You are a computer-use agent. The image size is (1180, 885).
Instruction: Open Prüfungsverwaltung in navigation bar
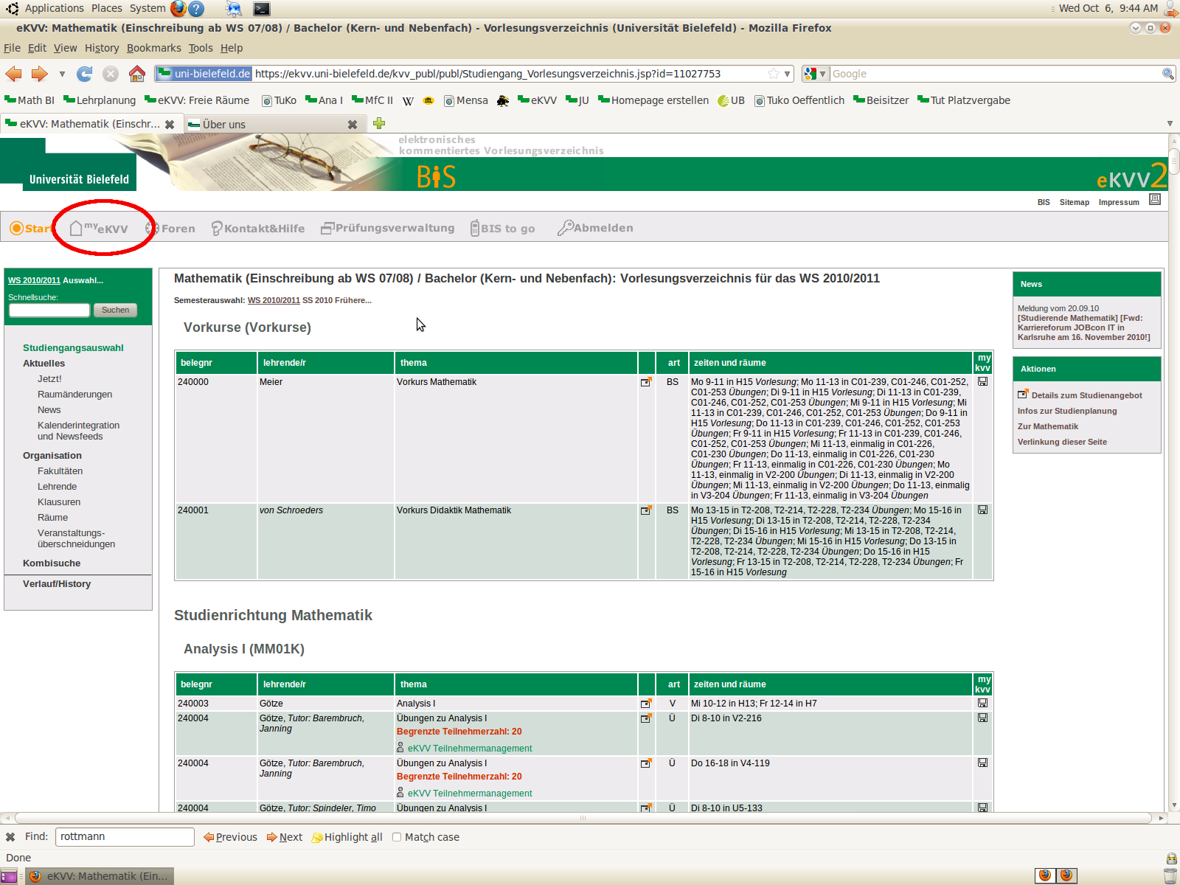pyautogui.click(x=388, y=228)
